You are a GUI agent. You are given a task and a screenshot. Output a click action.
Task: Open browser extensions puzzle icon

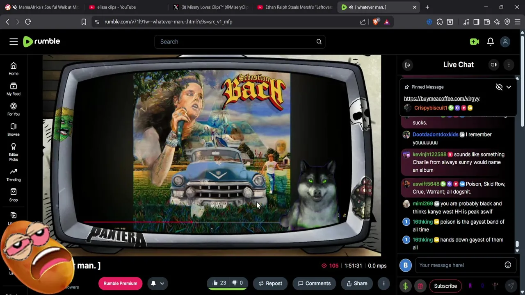coord(440,22)
